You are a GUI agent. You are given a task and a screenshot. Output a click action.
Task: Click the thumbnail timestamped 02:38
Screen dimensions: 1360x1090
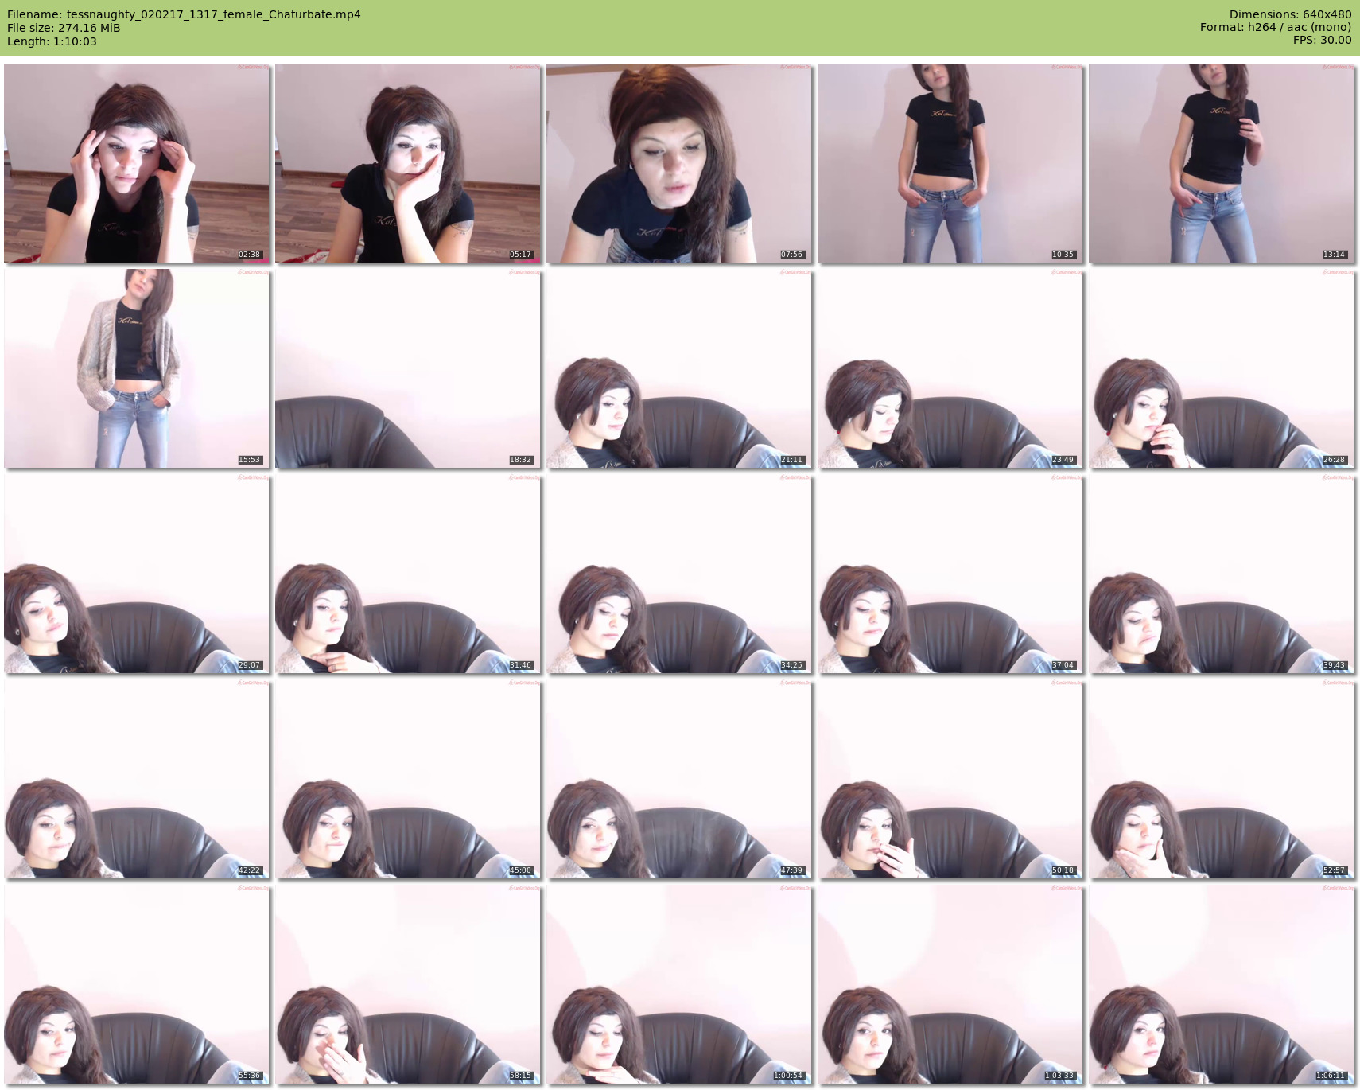click(x=137, y=163)
